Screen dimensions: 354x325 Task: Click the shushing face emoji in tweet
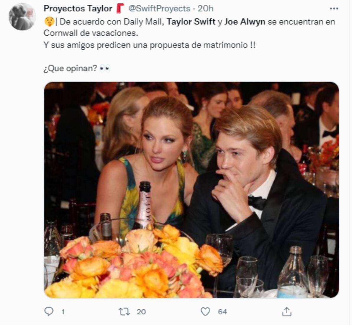[x=48, y=22]
